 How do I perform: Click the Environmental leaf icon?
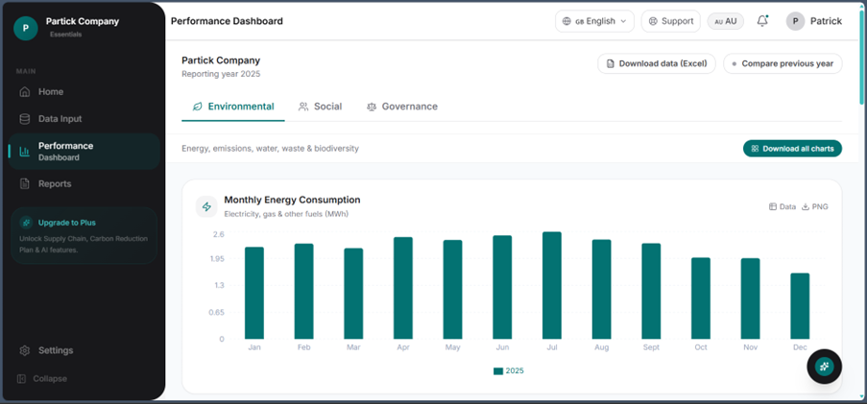197,107
